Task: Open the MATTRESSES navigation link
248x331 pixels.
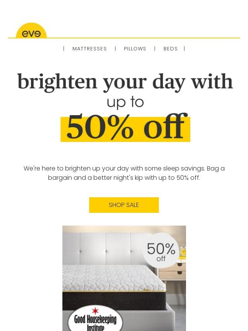Action: click(x=90, y=49)
